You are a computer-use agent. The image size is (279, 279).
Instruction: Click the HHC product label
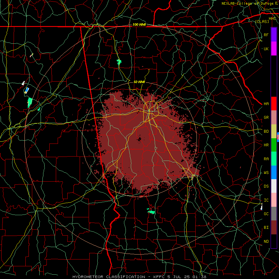[x=272, y=19]
